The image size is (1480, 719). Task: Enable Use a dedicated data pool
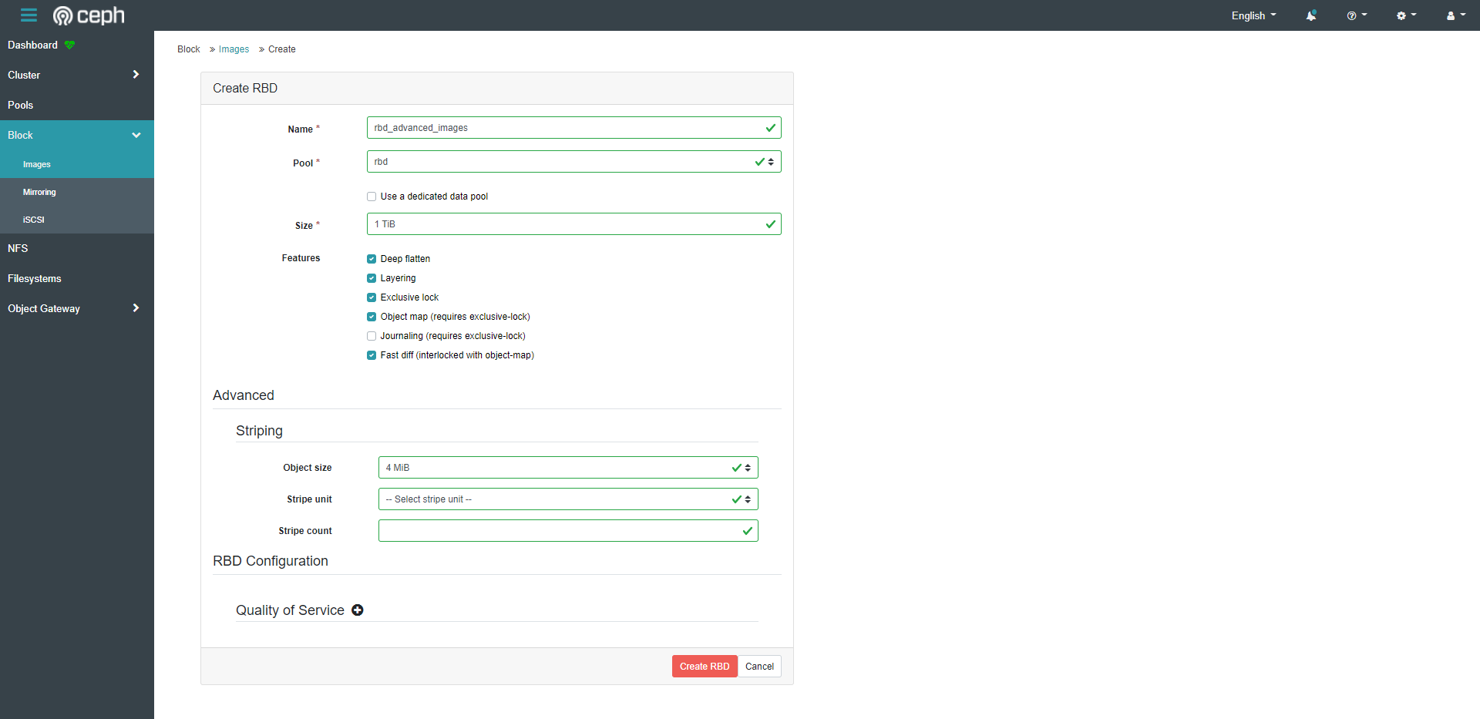372,197
